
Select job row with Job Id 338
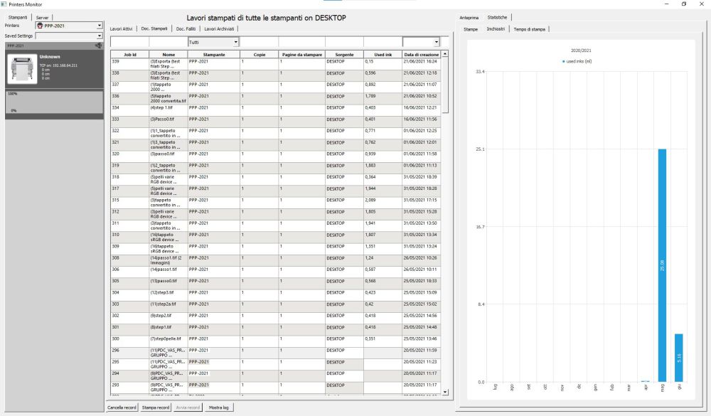pos(275,75)
